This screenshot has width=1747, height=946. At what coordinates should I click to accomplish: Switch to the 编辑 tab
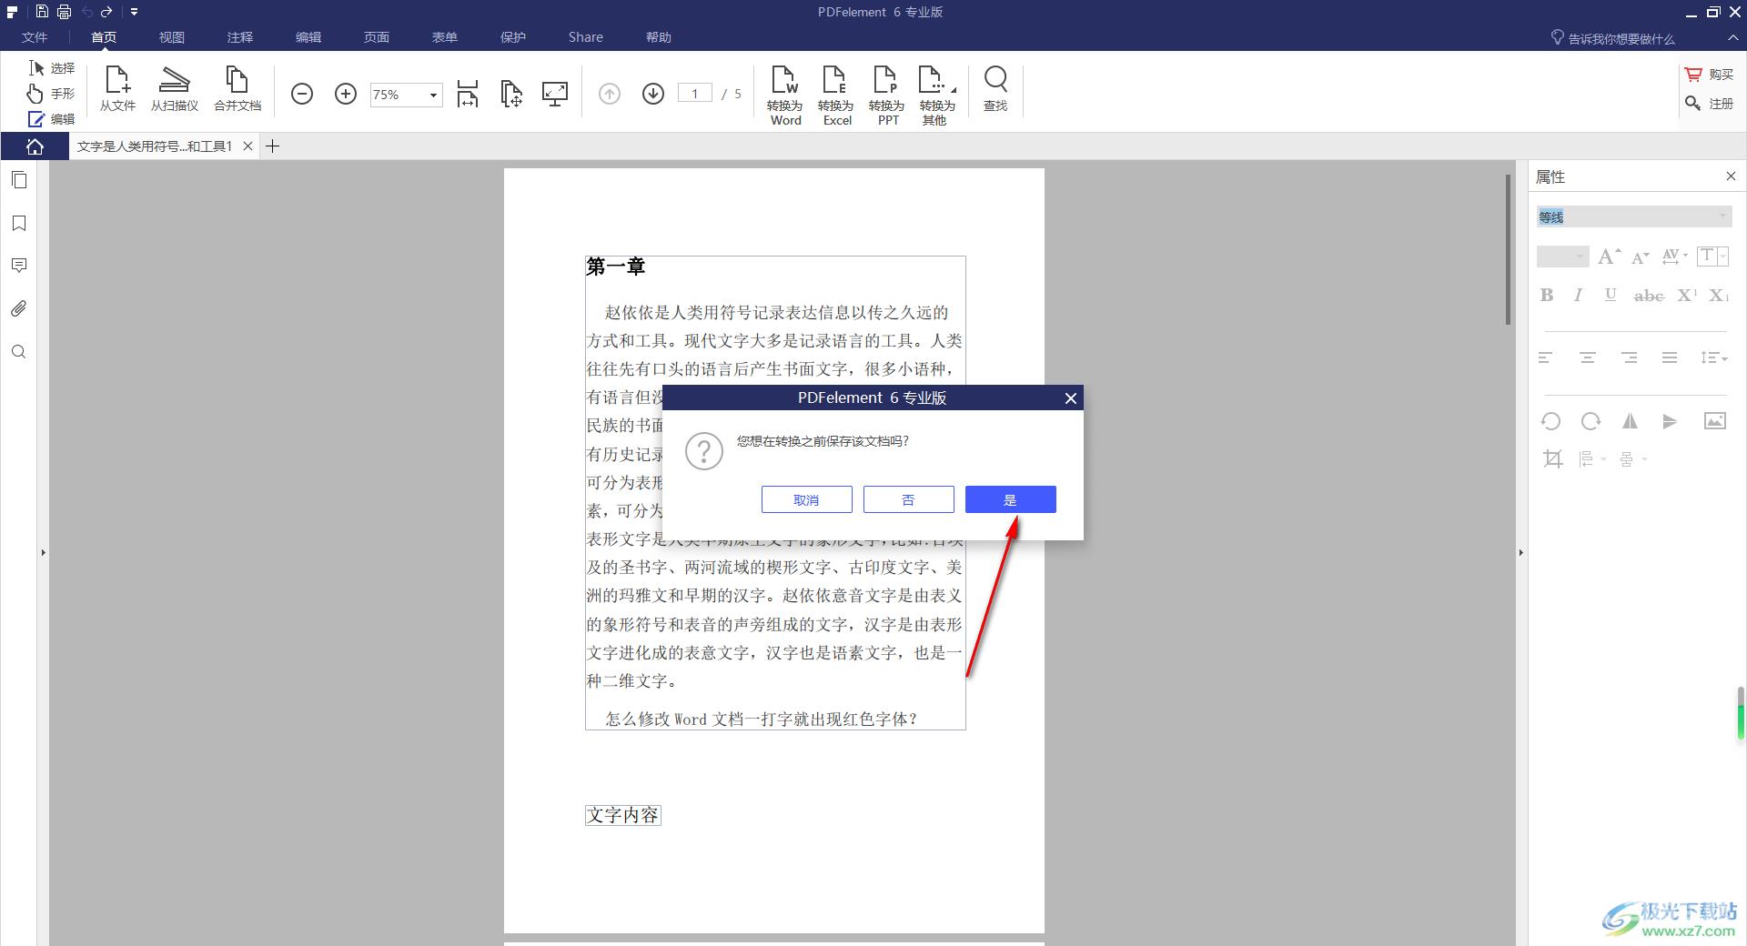click(308, 37)
